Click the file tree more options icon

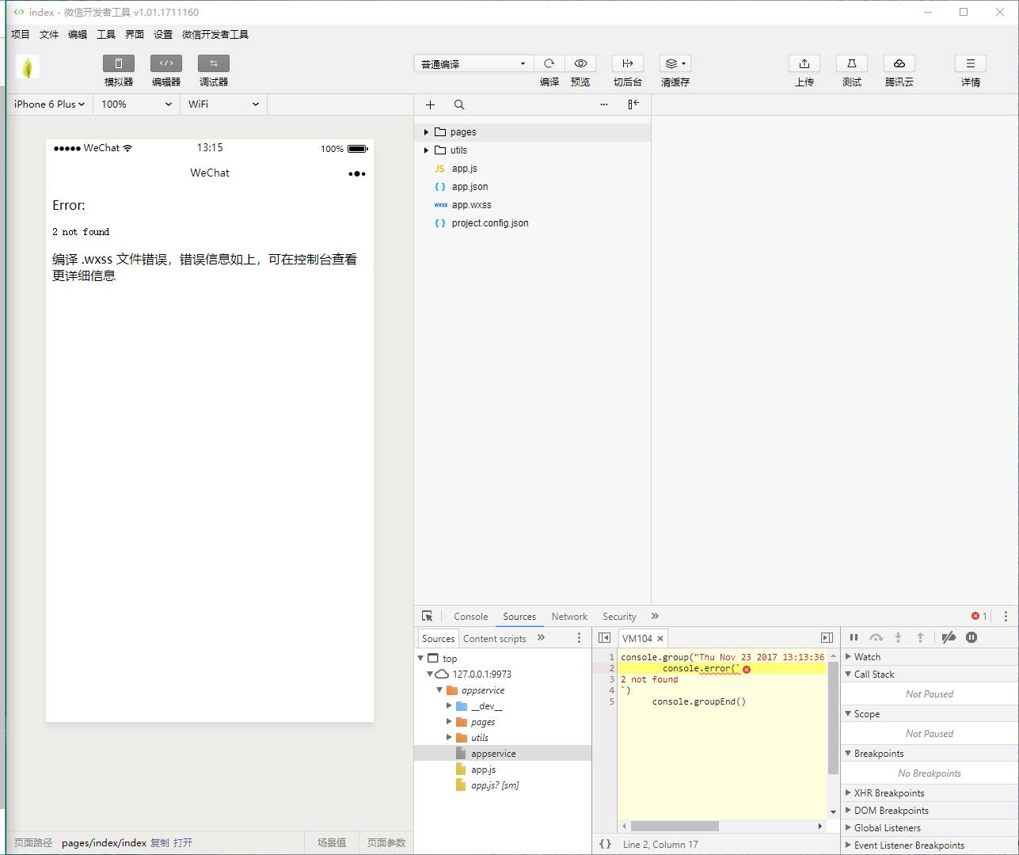click(604, 104)
